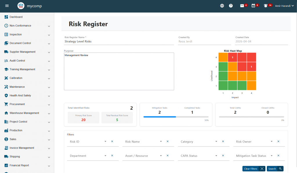Click the Risk Register Name field

click(119, 42)
